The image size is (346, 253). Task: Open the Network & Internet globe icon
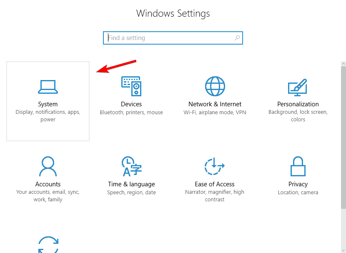coord(215,86)
